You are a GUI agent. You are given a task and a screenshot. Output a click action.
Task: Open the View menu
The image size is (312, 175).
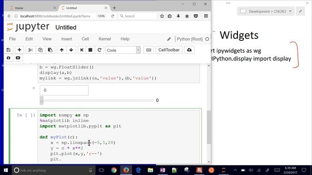(47, 39)
